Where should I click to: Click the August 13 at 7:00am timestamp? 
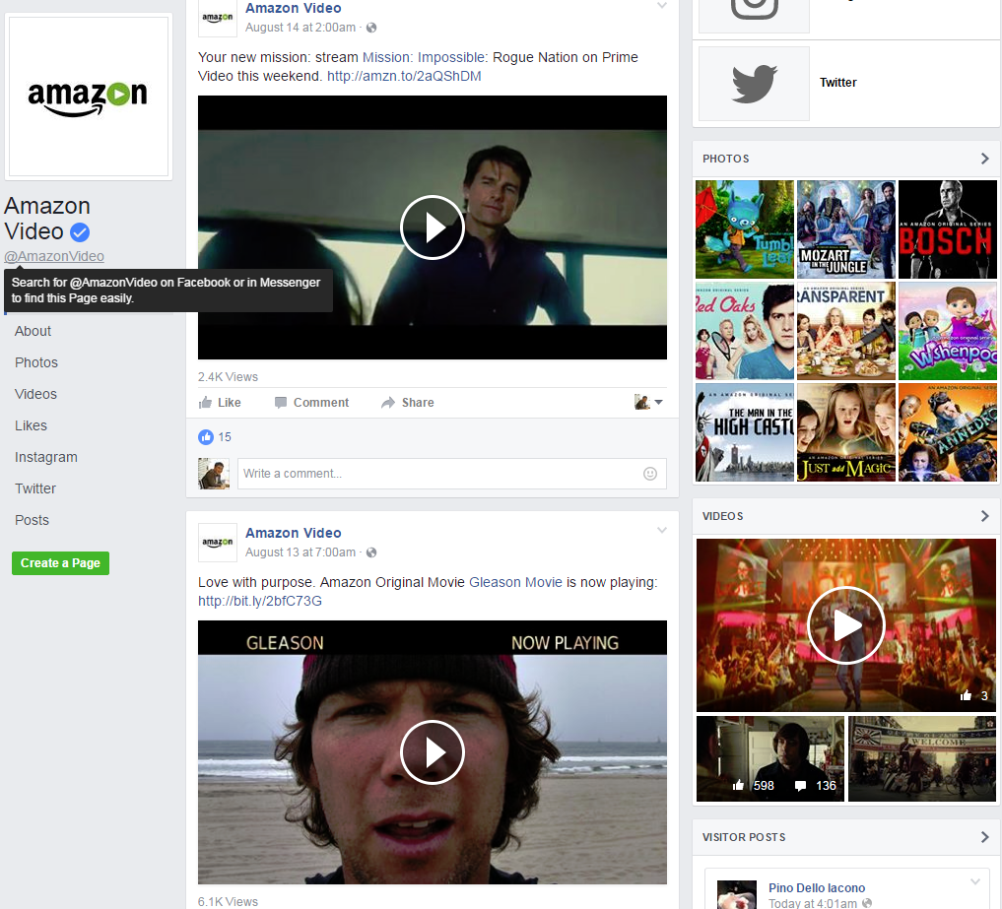[301, 552]
